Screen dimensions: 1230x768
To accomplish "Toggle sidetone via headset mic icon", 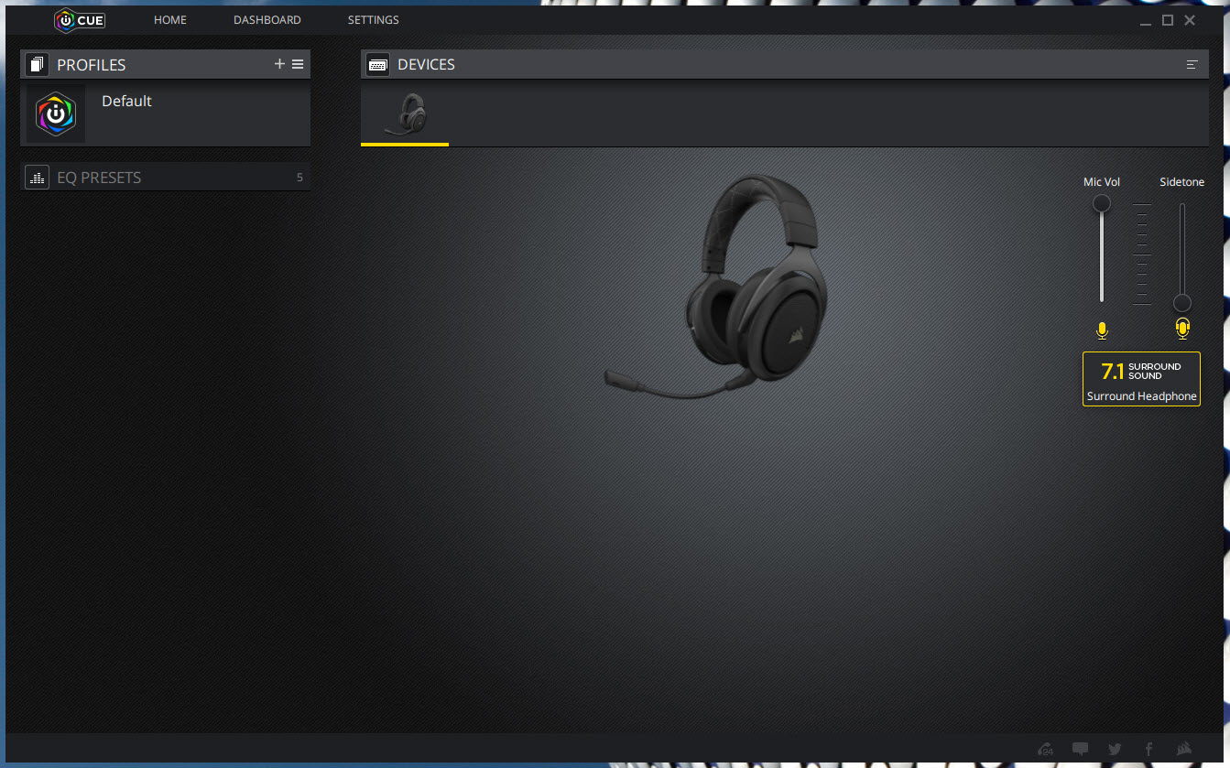I will pyautogui.click(x=1182, y=329).
